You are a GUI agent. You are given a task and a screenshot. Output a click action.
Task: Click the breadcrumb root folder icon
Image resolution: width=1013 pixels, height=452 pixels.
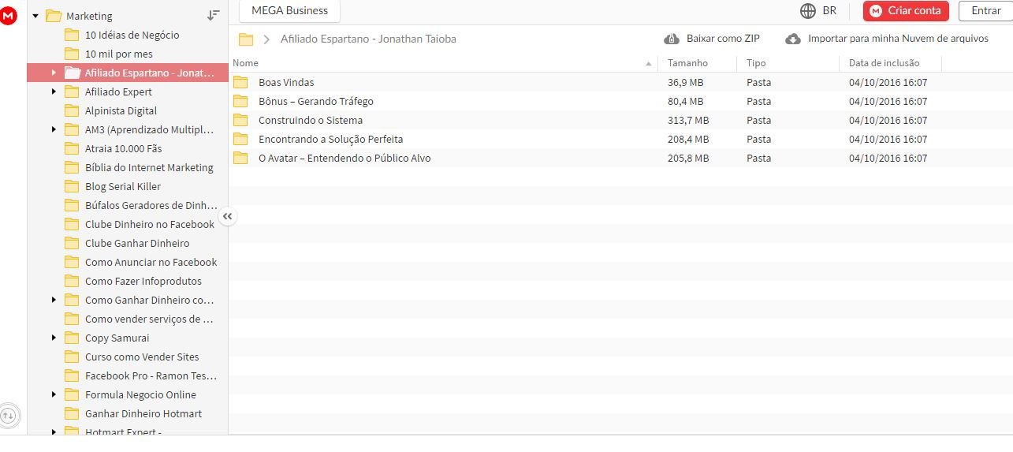(x=246, y=39)
